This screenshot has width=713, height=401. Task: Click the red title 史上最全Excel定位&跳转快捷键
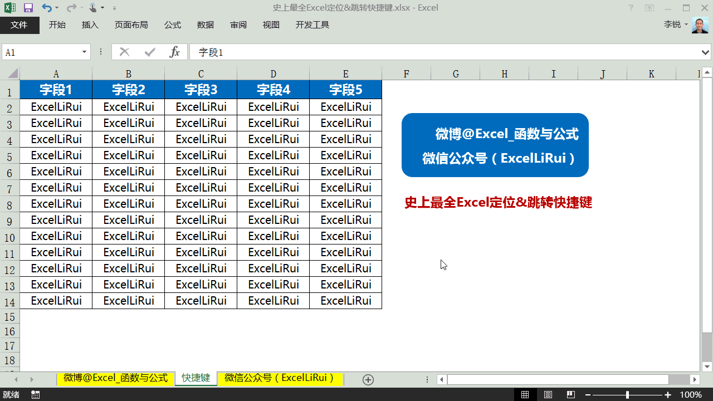498,203
